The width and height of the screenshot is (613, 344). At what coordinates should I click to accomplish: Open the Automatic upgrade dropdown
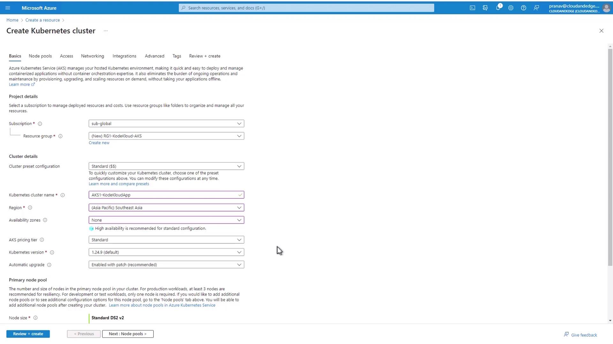[x=166, y=265]
